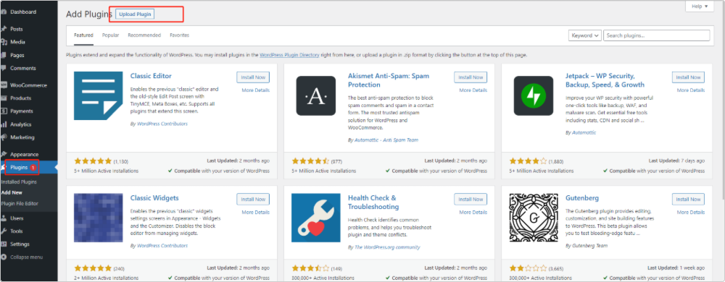Focus the Search plugins input field
725x282 pixels.
pyautogui.click(x=657, y=35)
